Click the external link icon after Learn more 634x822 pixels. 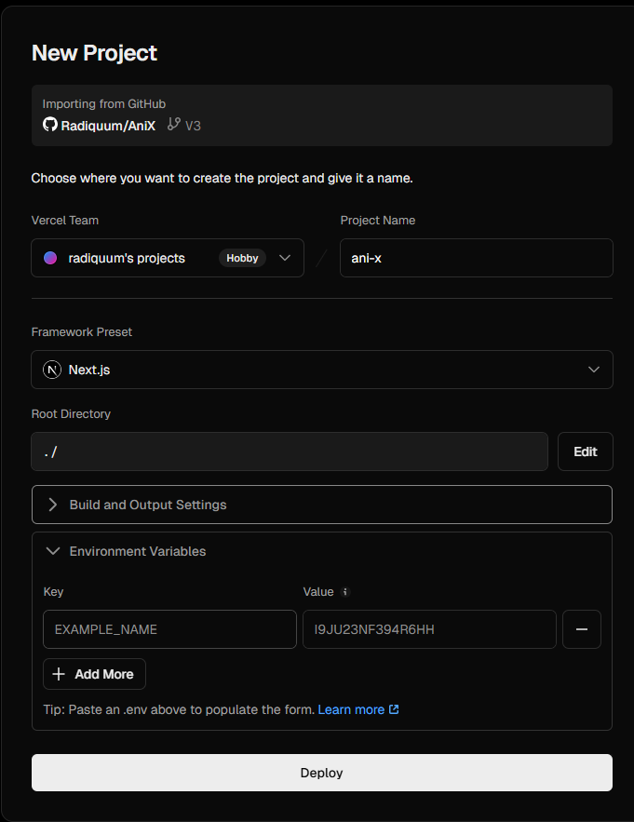[x=394, y=709]
